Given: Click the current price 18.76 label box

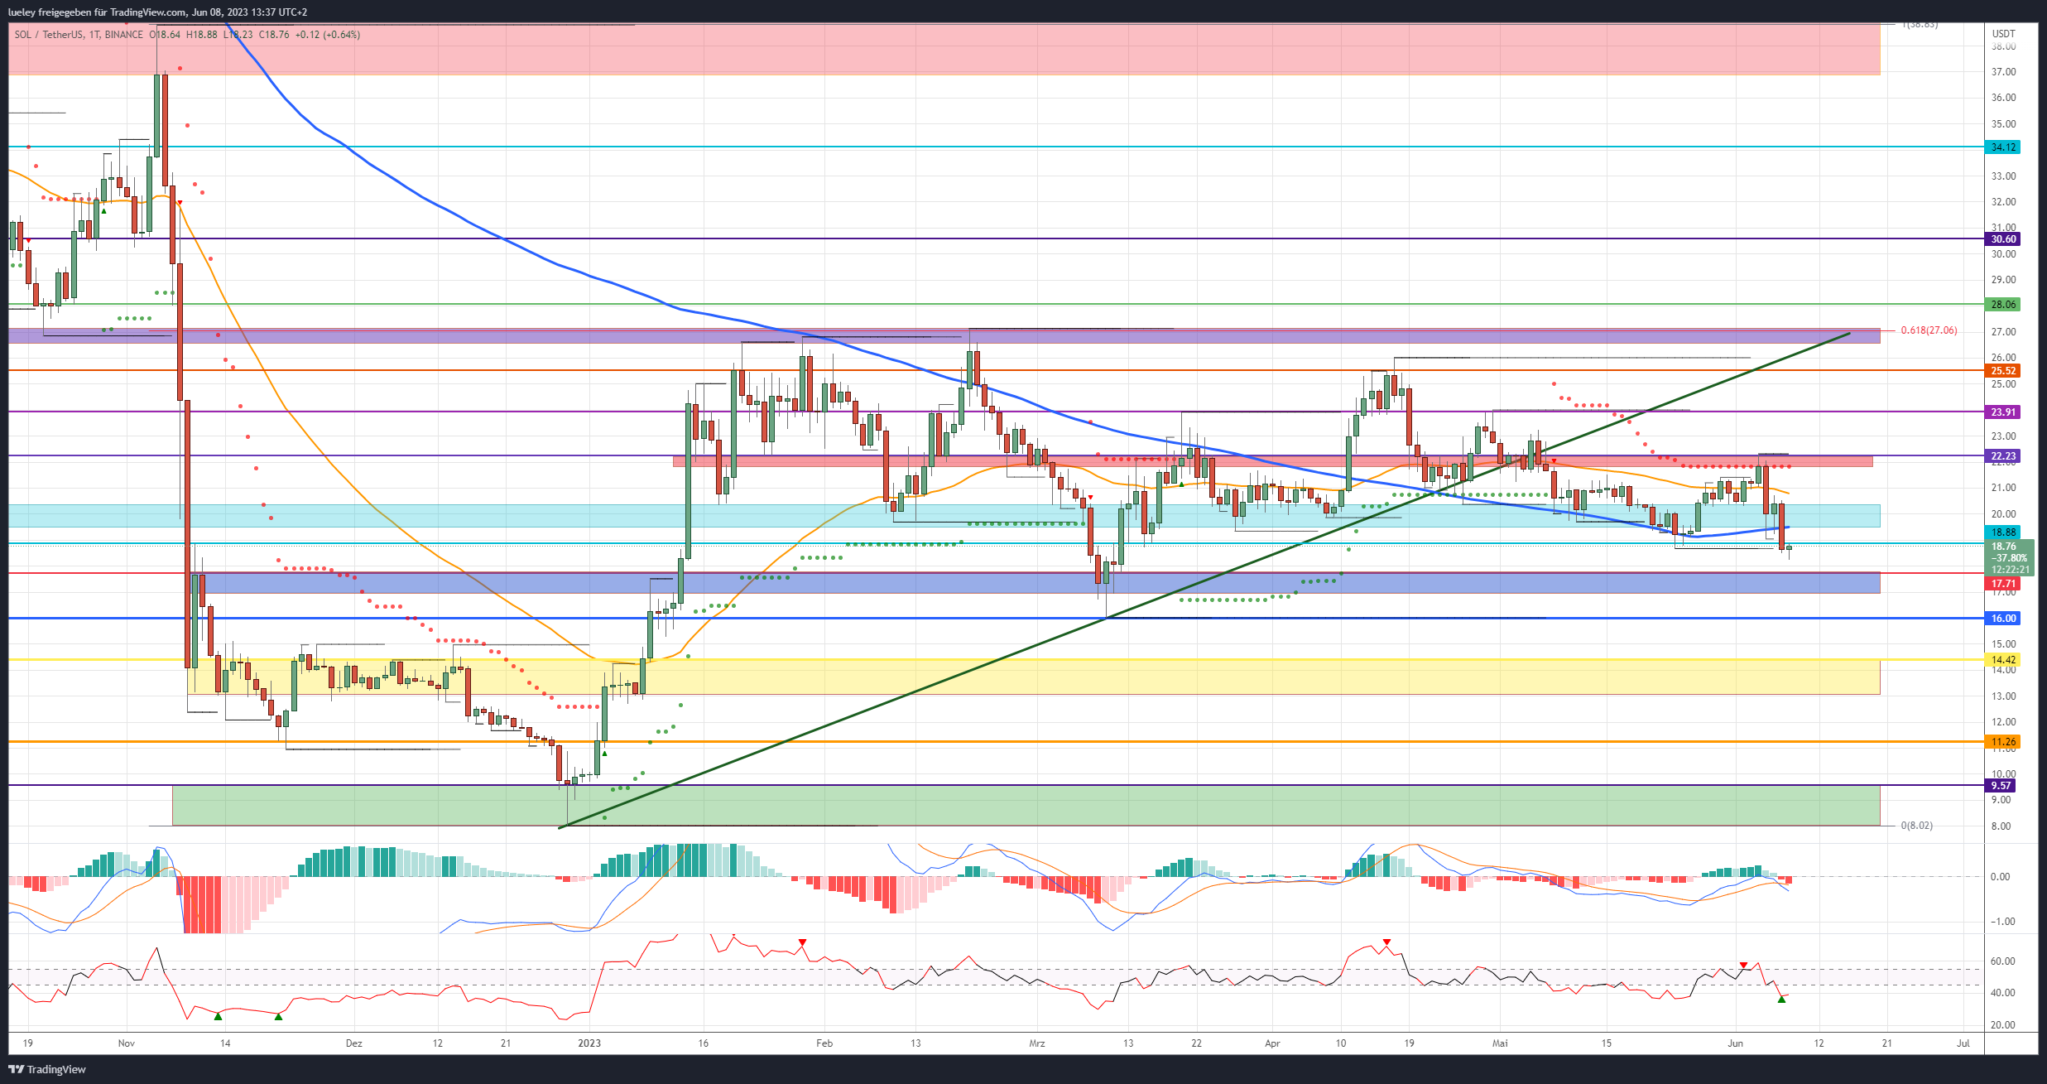Looking at the screenshot, I should pyautogui.click(x=2010, y=557).
